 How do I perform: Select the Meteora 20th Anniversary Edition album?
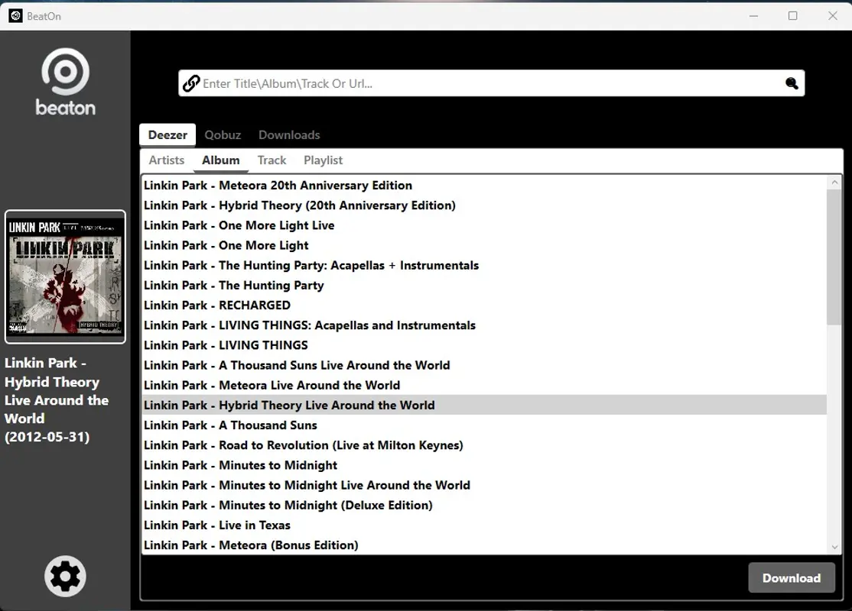point(278,185)
